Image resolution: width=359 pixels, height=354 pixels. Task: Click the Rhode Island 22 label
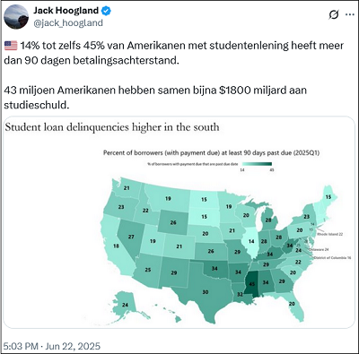tap(329, 234)
